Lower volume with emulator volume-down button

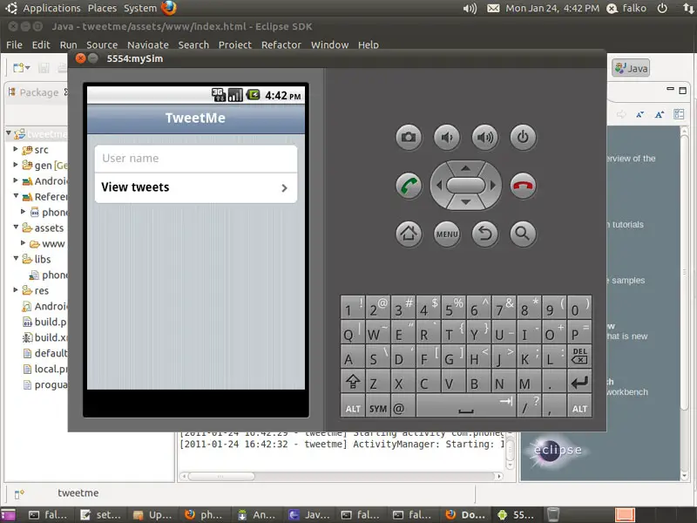447,137
